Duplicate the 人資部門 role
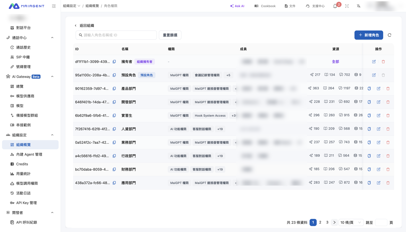Screen dimensions: 406x232 (369, 129)
